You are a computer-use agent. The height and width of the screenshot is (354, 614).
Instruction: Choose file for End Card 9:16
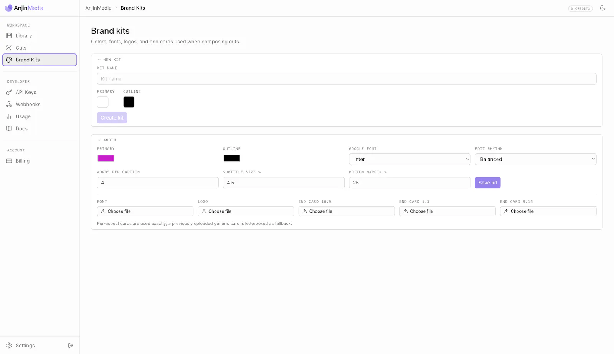click(548, 211)
